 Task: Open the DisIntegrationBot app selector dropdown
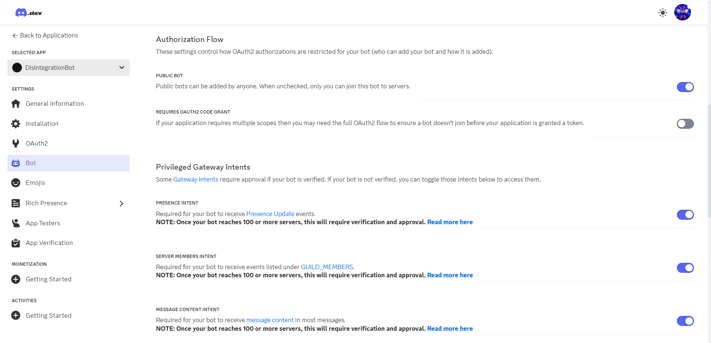coord(68,68)
